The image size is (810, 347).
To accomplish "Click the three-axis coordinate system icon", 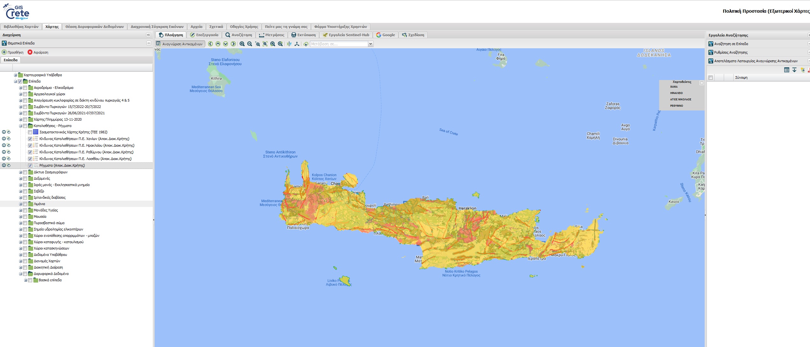I will pos(297,44).
